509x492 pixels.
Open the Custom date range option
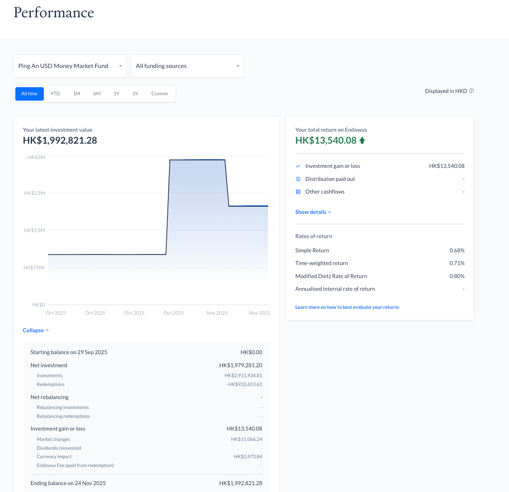(159, 94)
